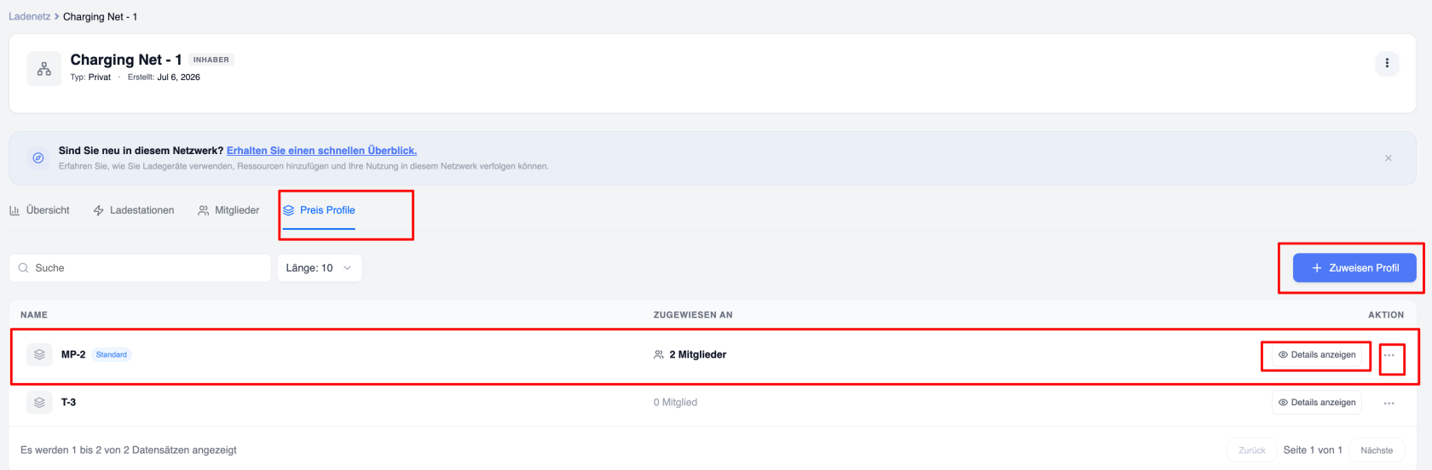Switch to the Ladestationen tab
This screenshot has width=1432, height=470.
click(134, 210)
